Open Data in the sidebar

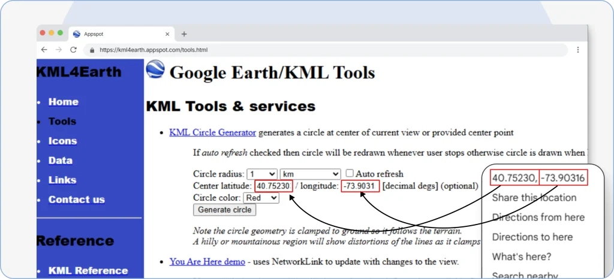click(x=61, y=160)
